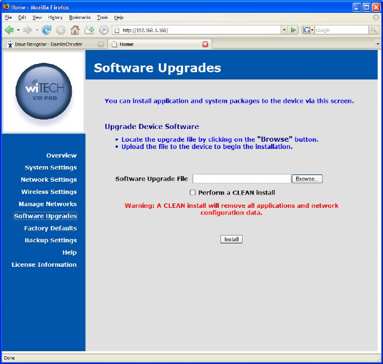
Task: Open the History menu
Action: [x=55, y=17]
